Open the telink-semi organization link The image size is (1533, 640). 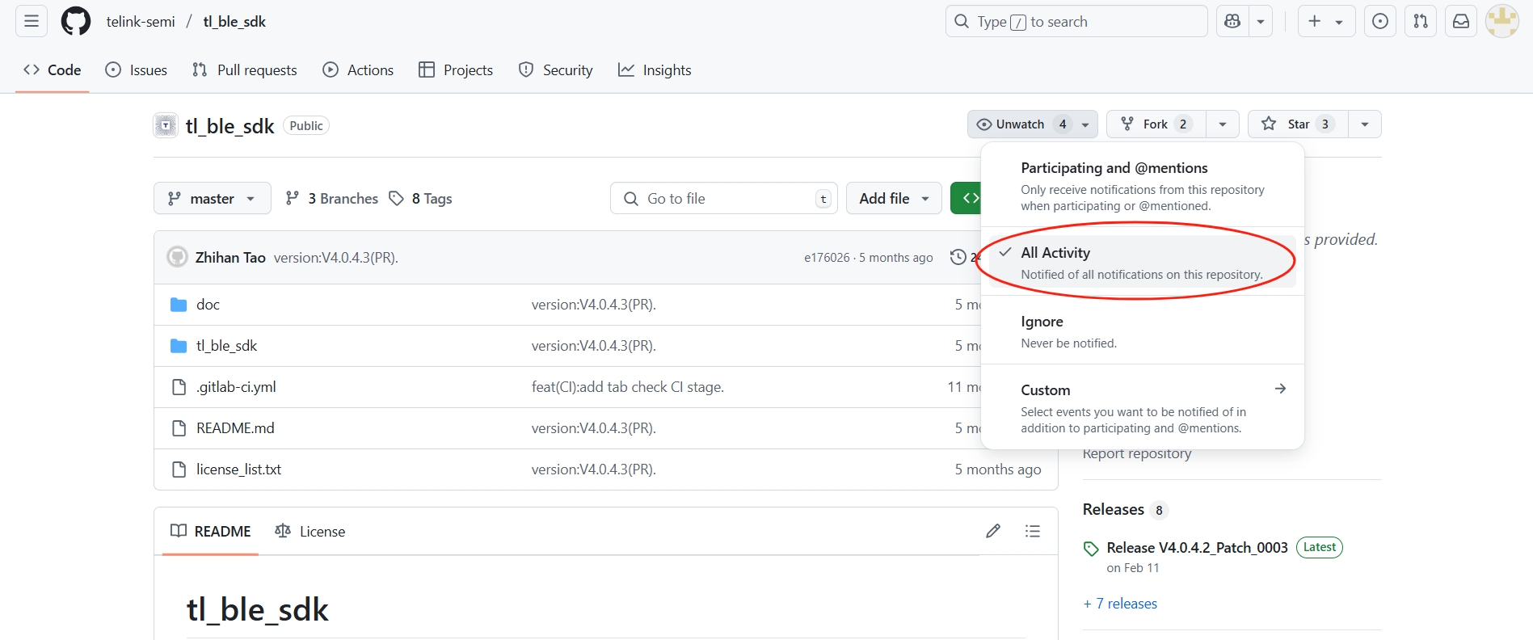point(141,22)
